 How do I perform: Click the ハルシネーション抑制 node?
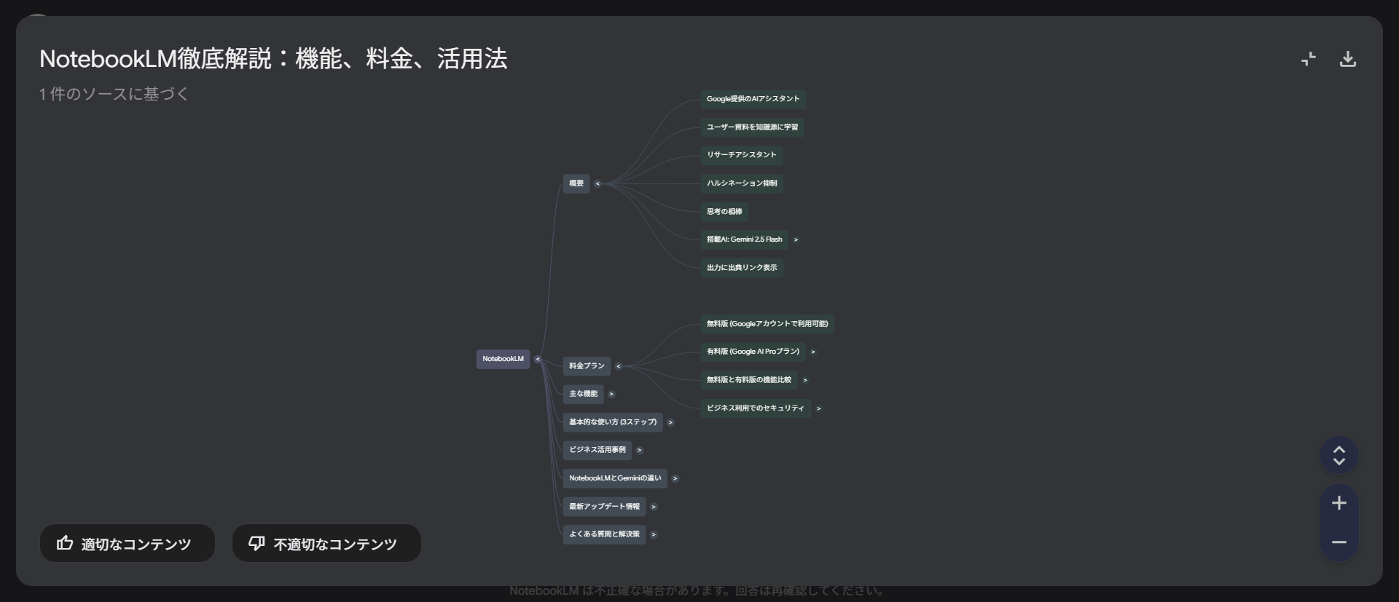click(x=742, y=183)
